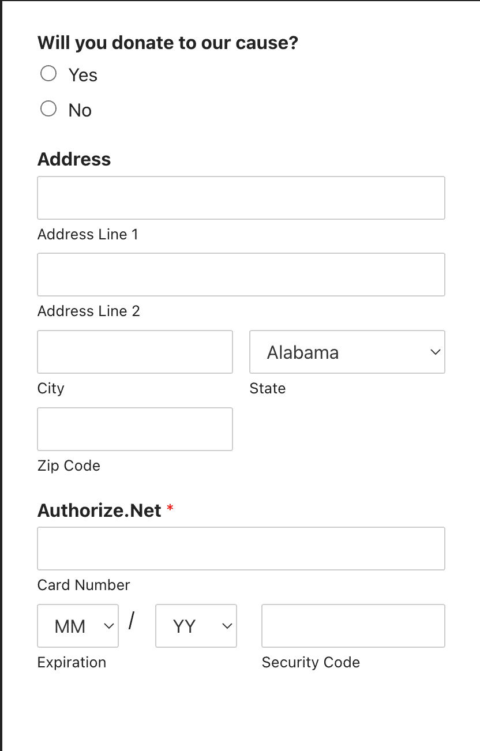Select the "No" radio button
480x751 pixels.
click(48, 108)
